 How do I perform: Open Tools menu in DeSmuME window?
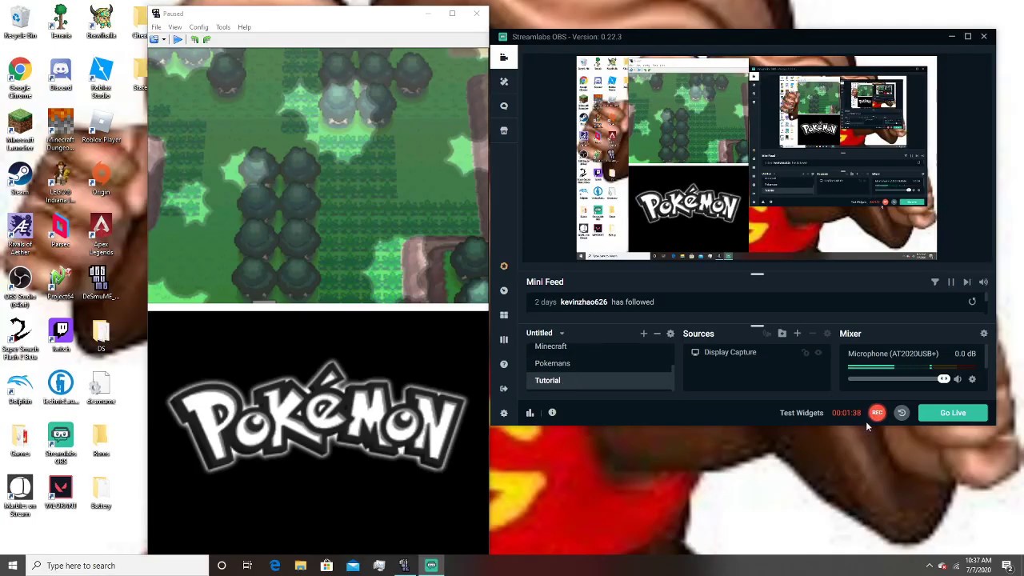[222, 27]
